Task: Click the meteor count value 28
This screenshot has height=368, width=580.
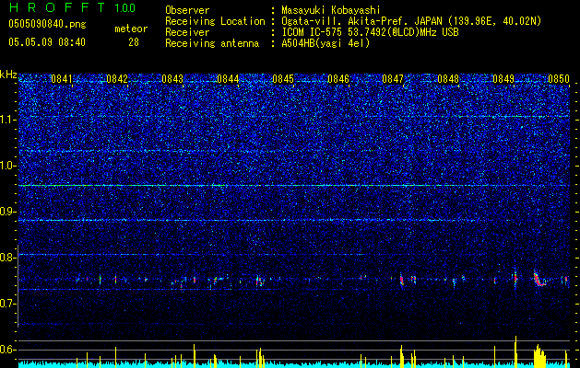Action: click(x=134, y=42)
